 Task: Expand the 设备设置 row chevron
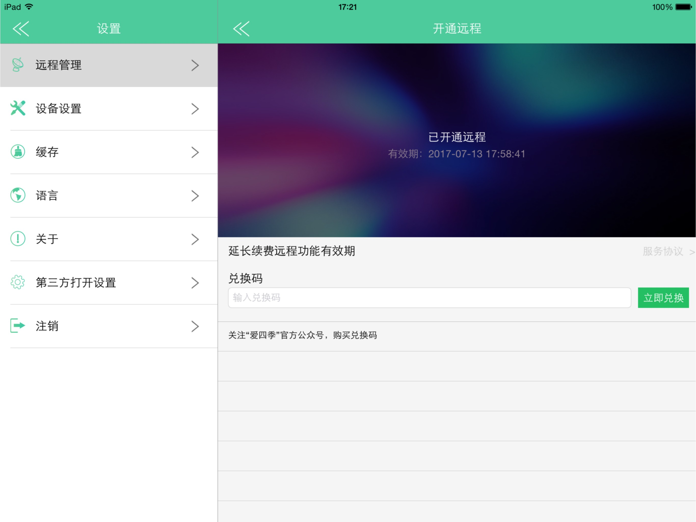(x=195, y=109)
